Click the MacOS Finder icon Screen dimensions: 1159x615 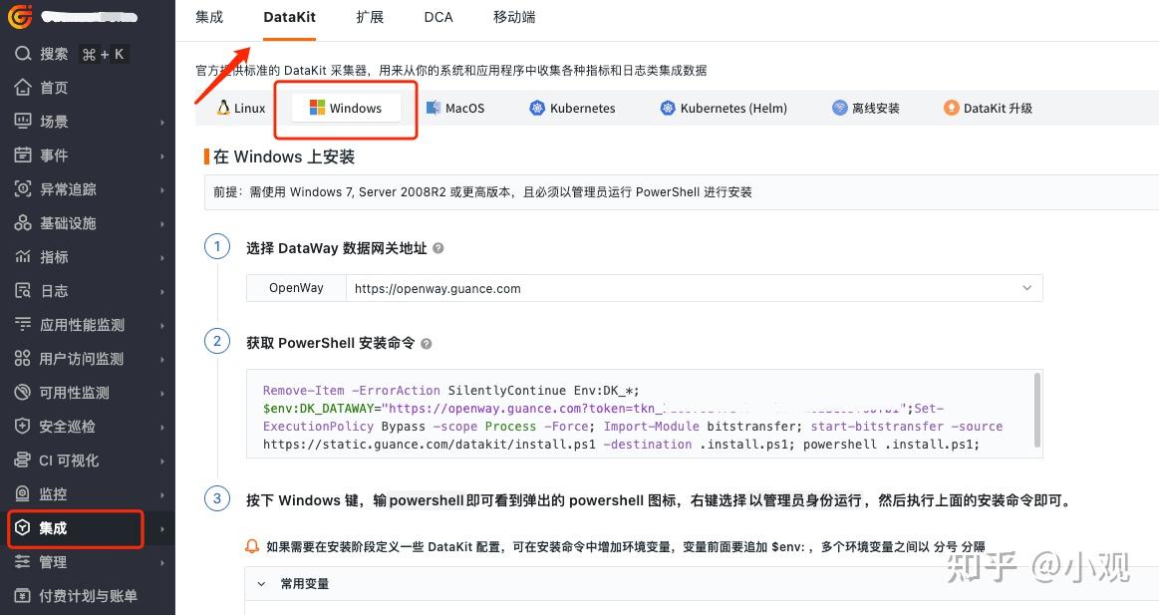pos(434,108)
